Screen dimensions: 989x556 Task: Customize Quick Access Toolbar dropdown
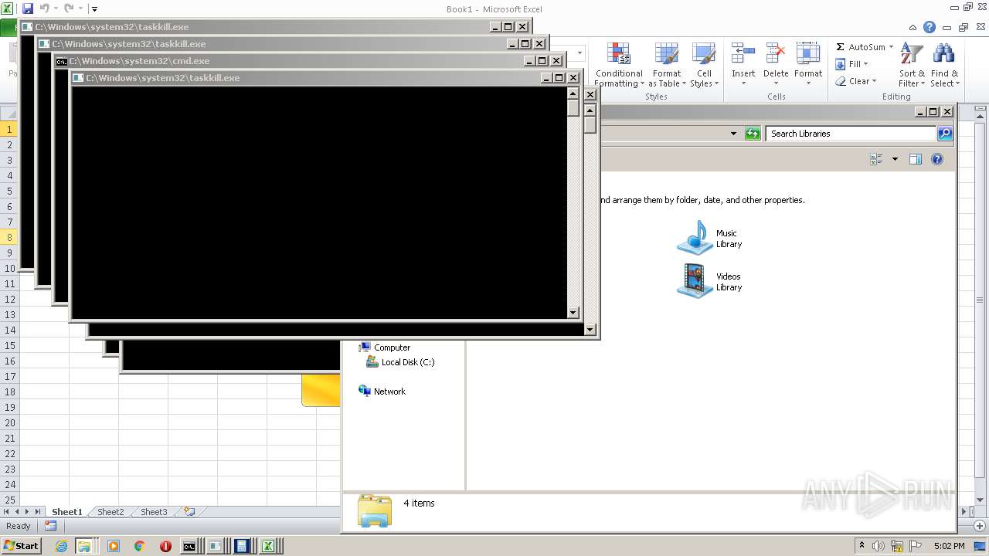(x=94, y=9)
